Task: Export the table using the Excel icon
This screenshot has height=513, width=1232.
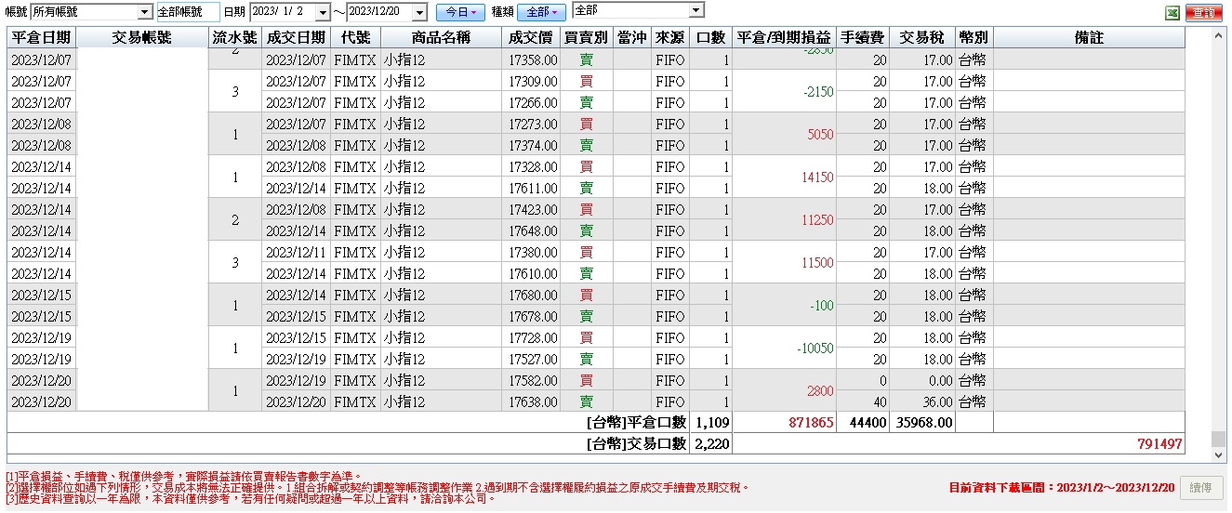Action: pyautogui.click(x=1172, y=13)
